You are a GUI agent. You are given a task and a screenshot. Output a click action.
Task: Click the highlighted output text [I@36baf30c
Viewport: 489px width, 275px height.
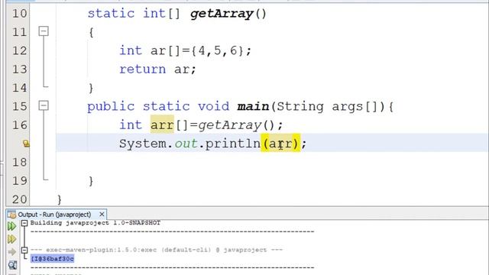(53, 259)
